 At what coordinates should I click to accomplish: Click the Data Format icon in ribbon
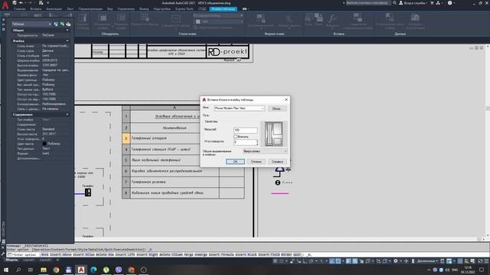pyautogui.click(x=289, y=19)
